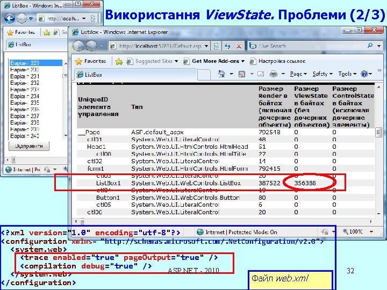
Task: Open zoom level dropdown arrow
Action: [x=371, y=232]
